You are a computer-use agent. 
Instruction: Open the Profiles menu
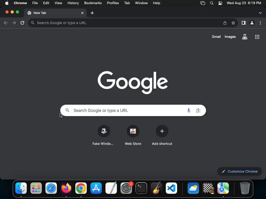click(113, 3)
